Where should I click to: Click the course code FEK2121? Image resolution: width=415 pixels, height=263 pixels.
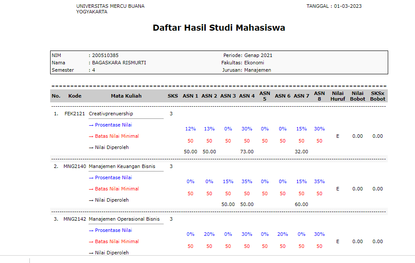(74, 114)
